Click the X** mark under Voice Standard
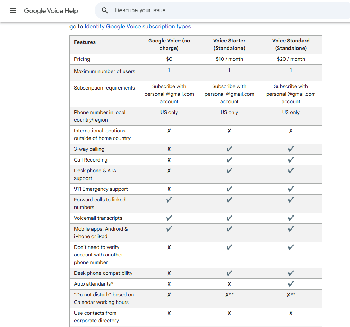 pyautogui.click(x=291, y=295)
